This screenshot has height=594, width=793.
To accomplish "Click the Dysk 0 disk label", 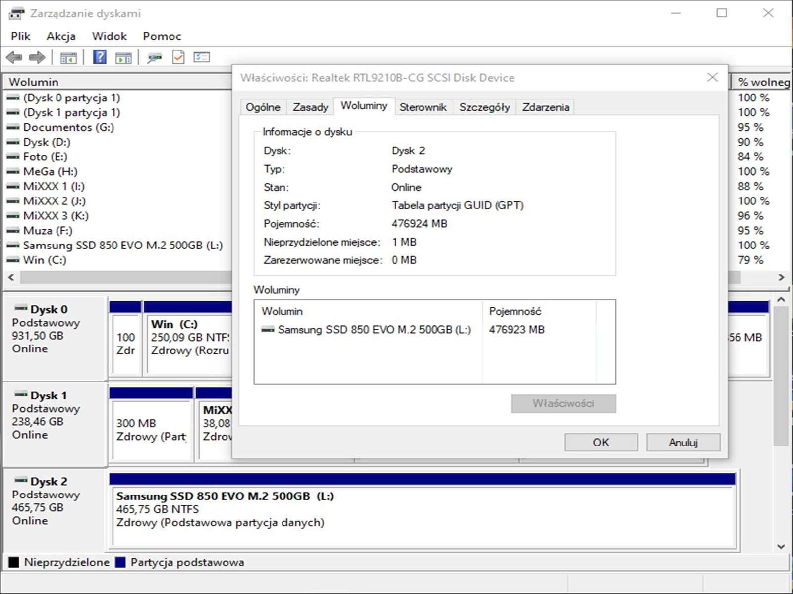I will [49, 309].
